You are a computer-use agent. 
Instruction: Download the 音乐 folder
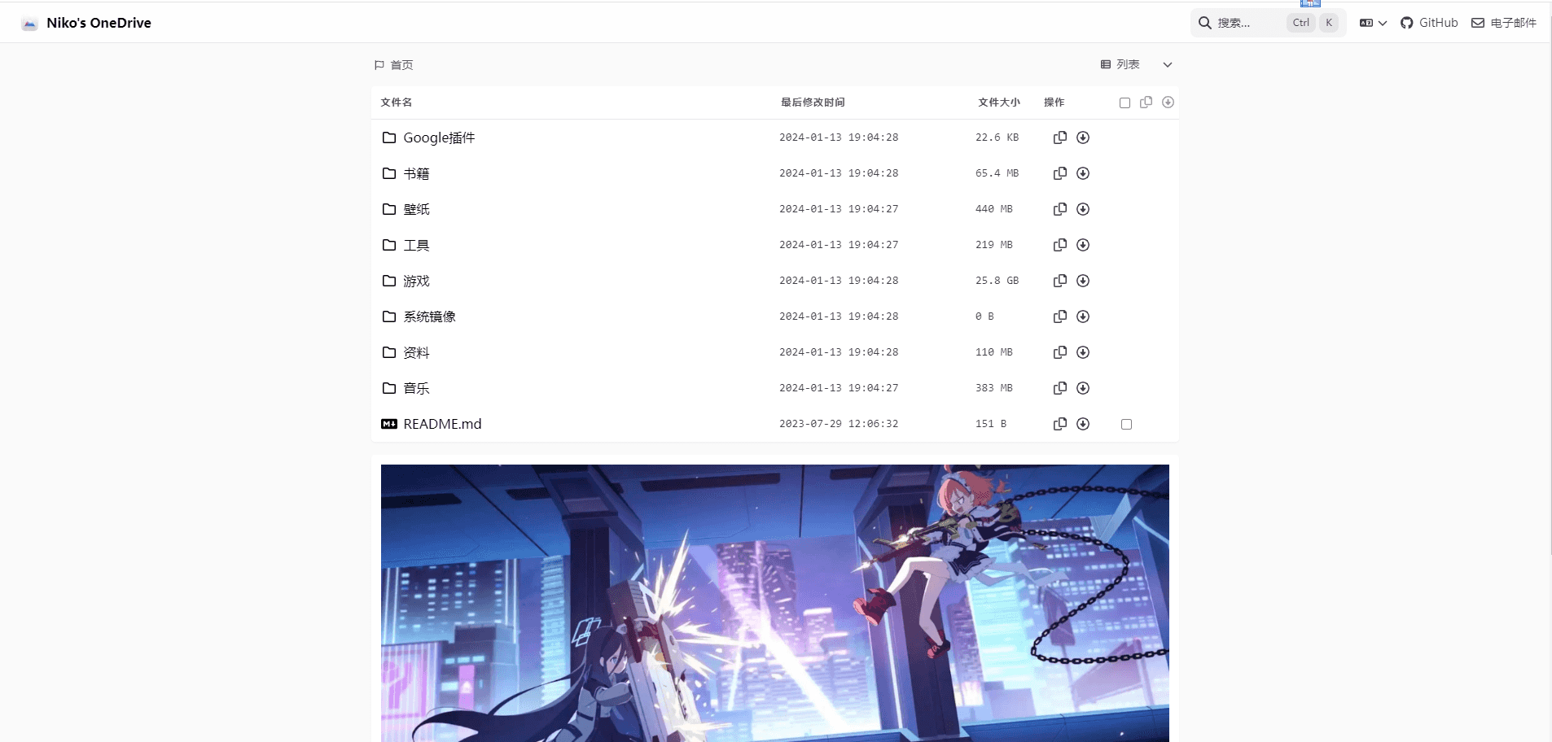click(1083, 388)
